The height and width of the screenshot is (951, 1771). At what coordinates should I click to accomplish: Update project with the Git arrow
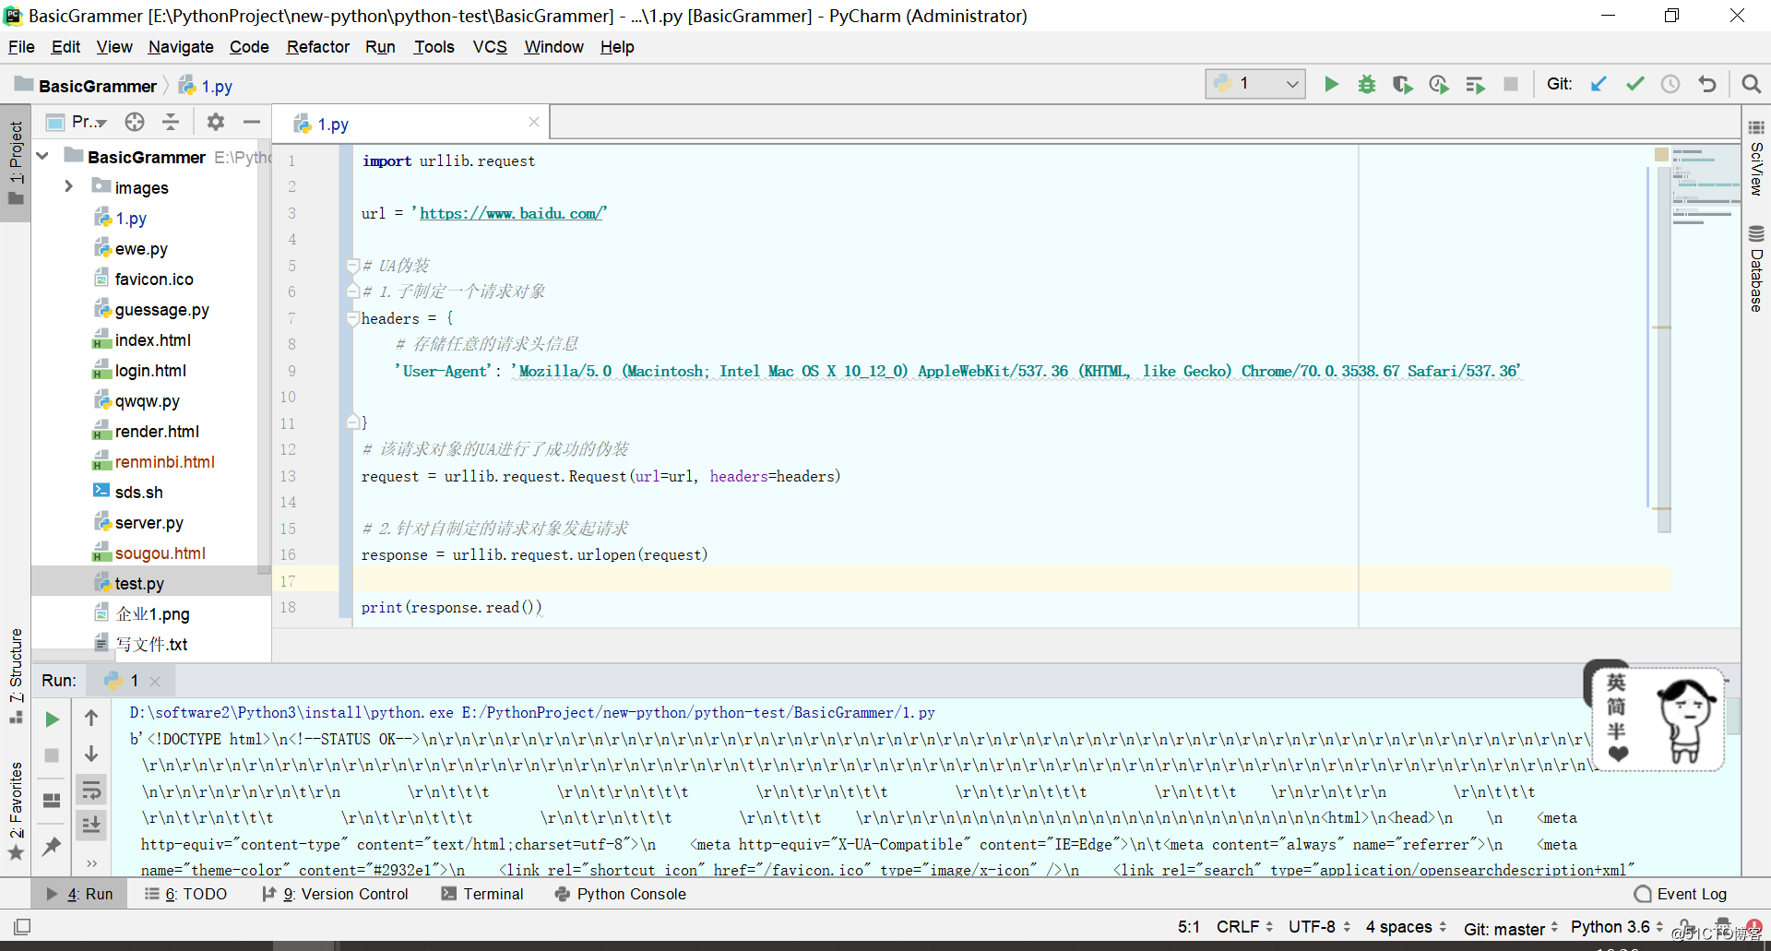click(1599, 85)
